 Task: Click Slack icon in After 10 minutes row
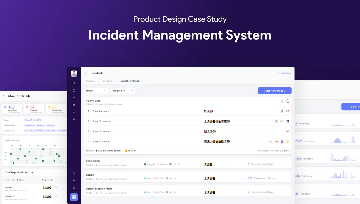276,121
